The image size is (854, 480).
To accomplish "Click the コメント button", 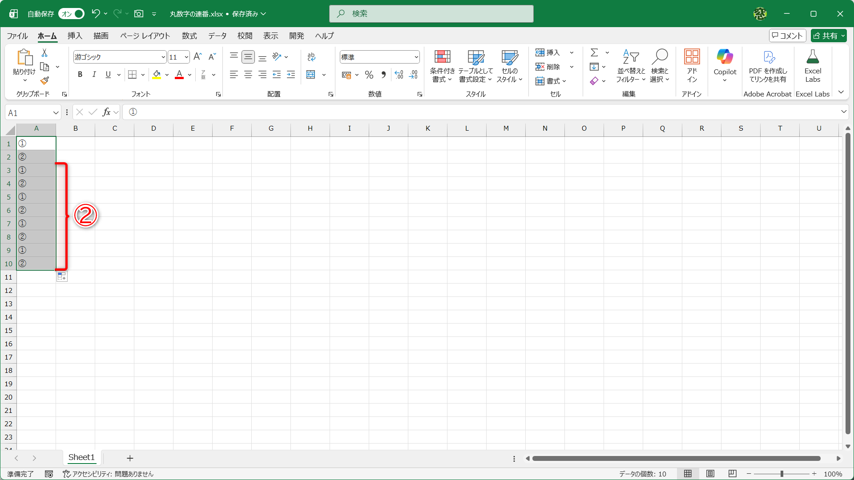I will pyautogui.click(x=787, y=36).
